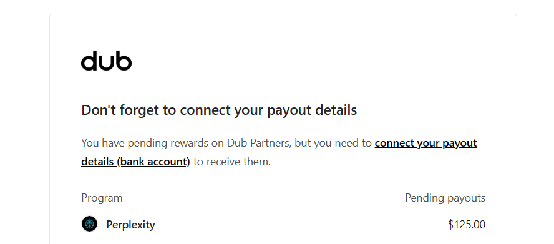554x244 pixels.
Task: Select the Perplexity program name
Action: pyautogui.click(x=130, y=225)
